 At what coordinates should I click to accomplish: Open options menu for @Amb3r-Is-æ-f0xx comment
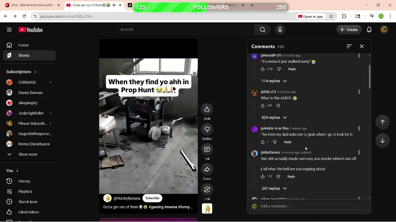[359, 128]
